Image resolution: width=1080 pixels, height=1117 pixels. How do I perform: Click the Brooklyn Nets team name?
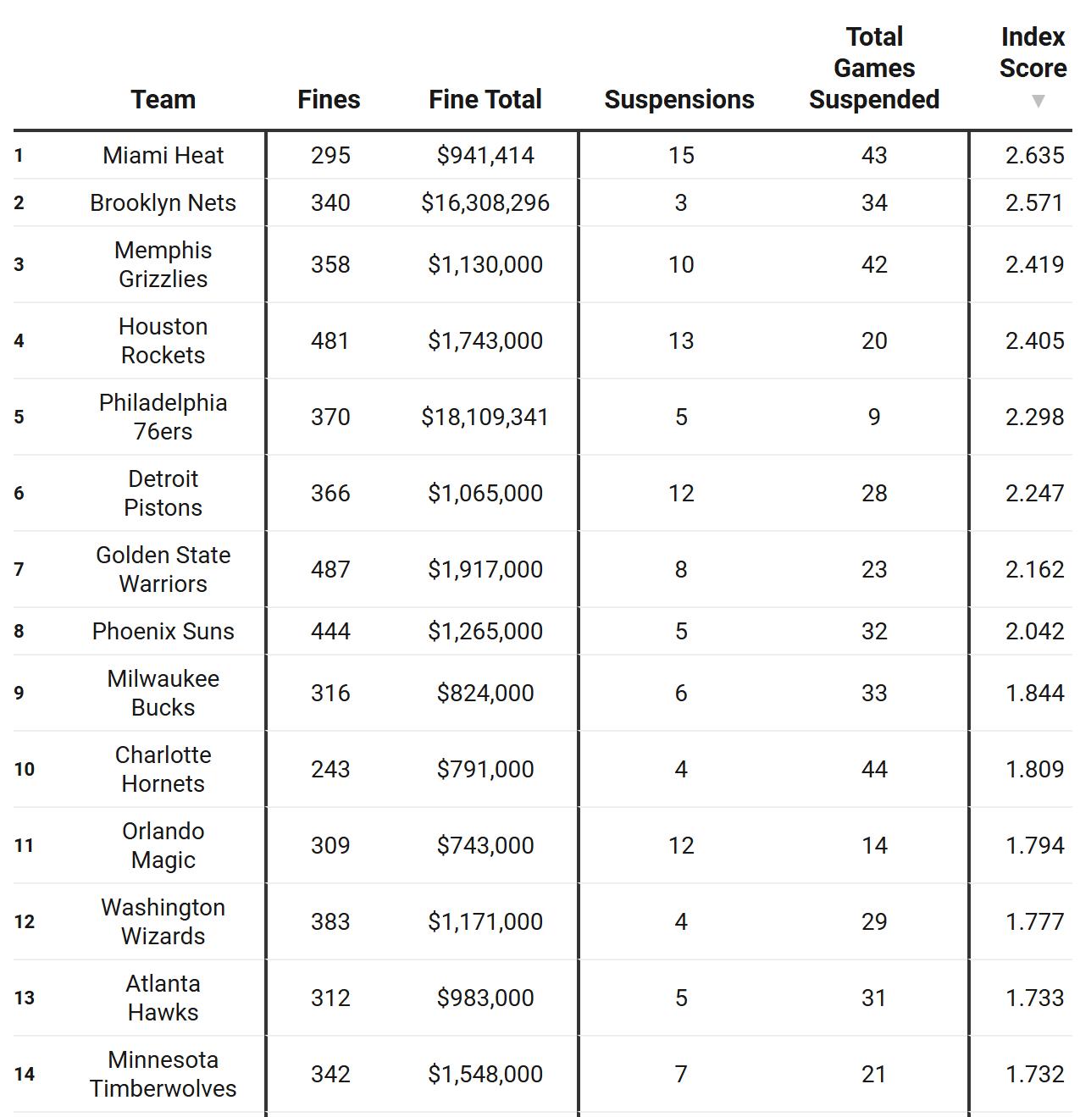click(163, 202)
